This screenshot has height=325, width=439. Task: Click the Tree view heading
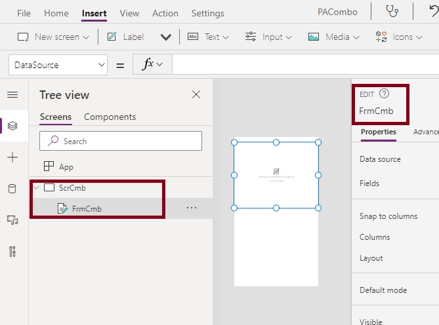(x=64, y=95)
